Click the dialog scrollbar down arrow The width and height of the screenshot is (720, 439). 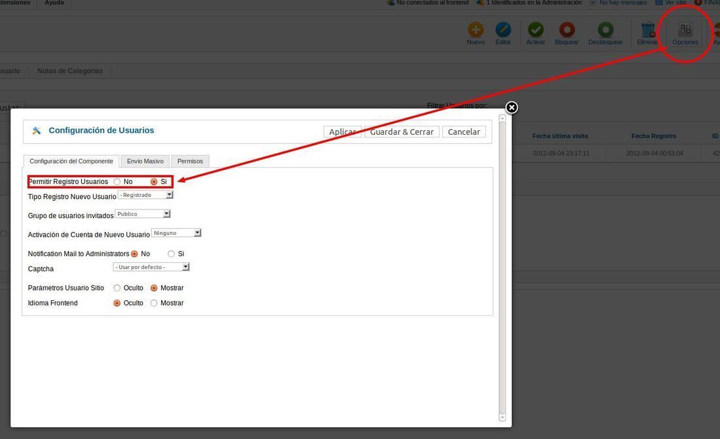[502, 417]
